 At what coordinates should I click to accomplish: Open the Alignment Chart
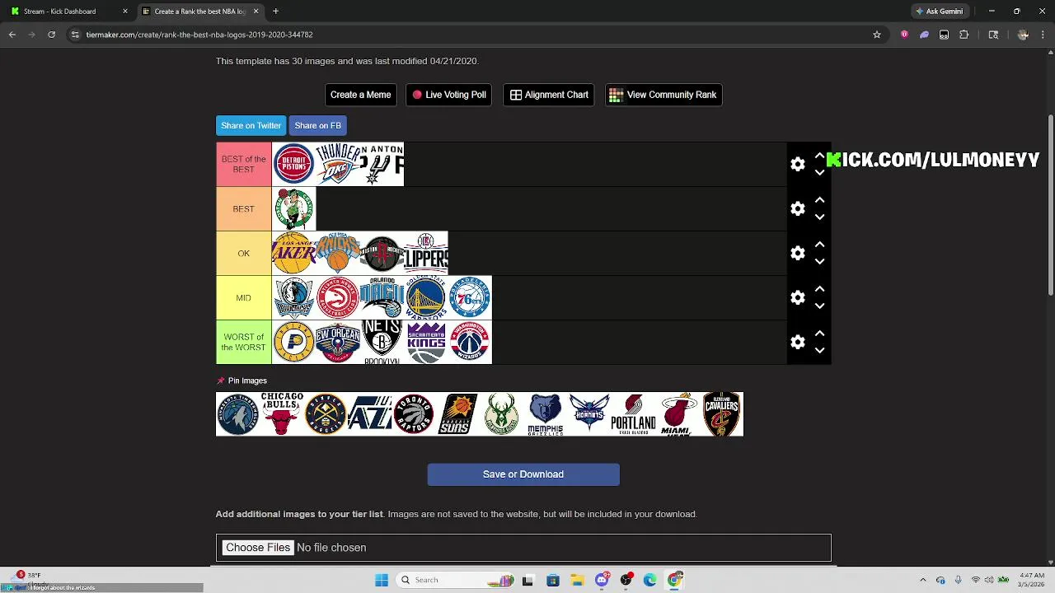pyautogui.click(x=549, y=95)
